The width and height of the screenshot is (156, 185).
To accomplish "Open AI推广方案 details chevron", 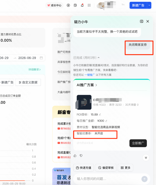I will click(x=96, y=85).
